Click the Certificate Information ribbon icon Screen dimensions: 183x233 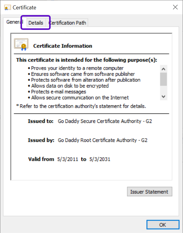coord(21,44)
